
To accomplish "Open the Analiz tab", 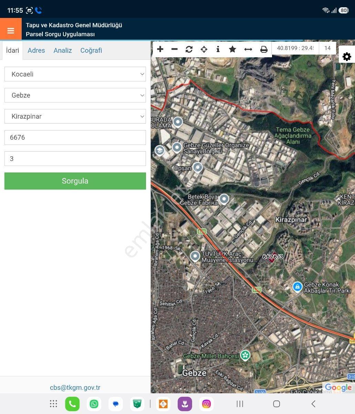I will pos(63,50).
